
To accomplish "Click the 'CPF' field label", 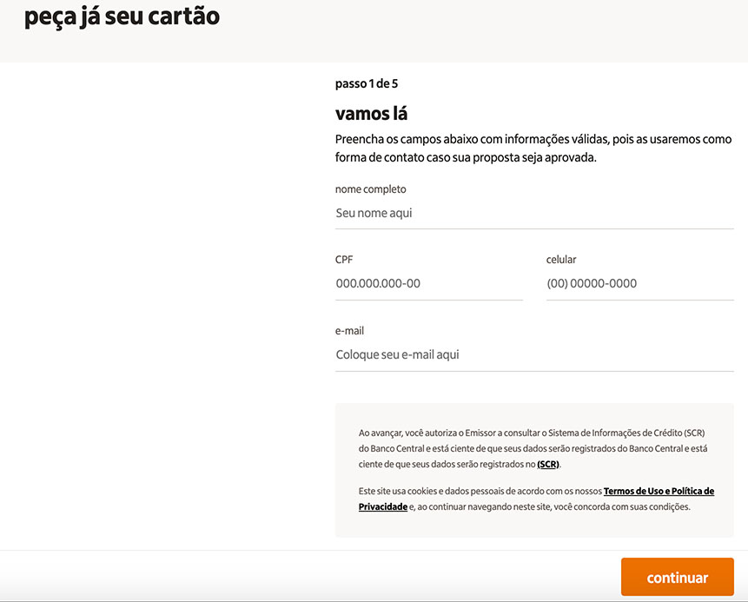I will pos(343,259).
